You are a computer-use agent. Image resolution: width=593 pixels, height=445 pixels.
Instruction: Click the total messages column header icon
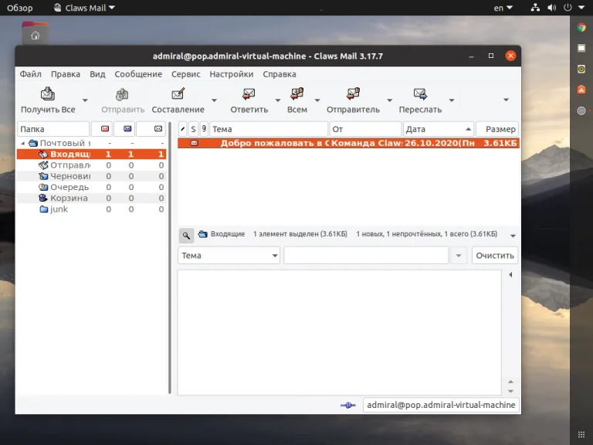158,129
